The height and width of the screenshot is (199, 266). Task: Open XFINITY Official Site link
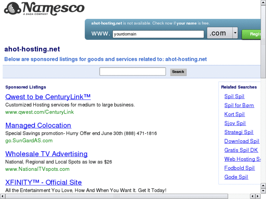(x=44, y=183)
